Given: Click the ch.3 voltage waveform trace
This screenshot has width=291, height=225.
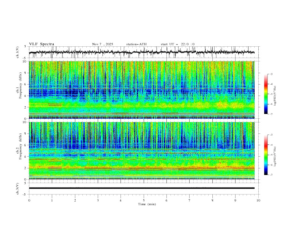Looking at the screenshot, I should 141,188.
